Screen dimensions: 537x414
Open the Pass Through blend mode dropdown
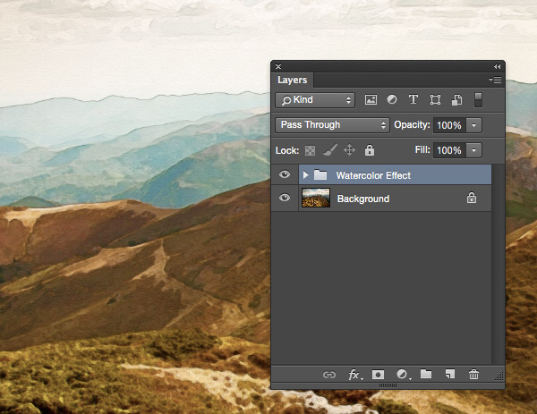332,125
